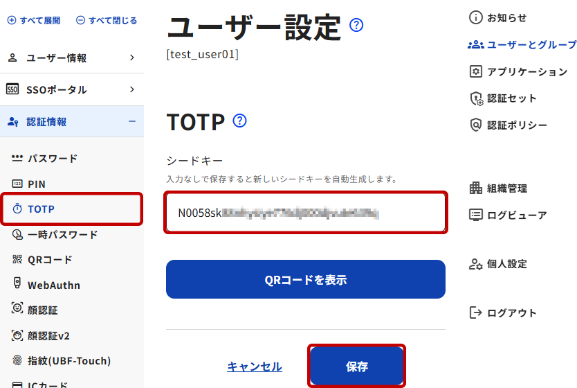Open アプリケーション via its gear icon
The image size is (577, 388).
[x=475, y=71]
